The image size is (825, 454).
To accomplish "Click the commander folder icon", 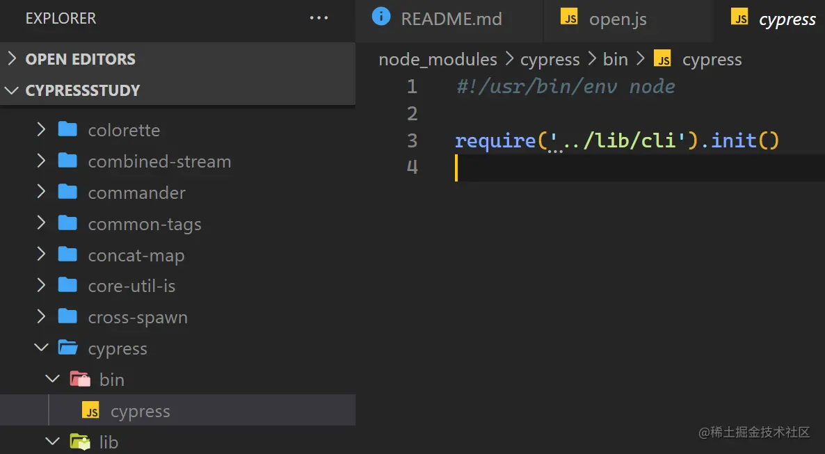I will (67, 192).
